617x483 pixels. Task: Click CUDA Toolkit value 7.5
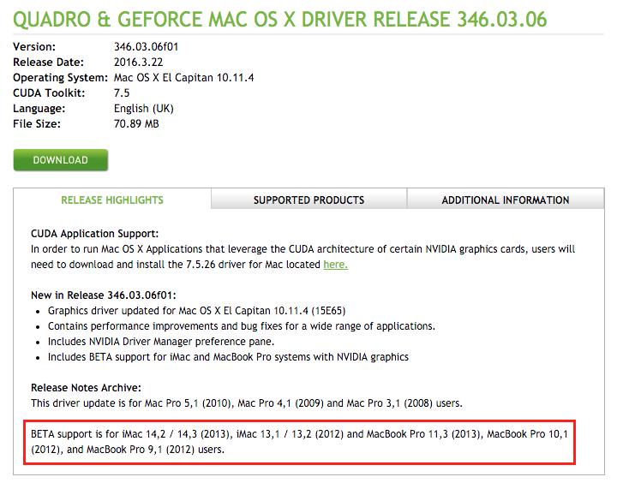point(122,92)
